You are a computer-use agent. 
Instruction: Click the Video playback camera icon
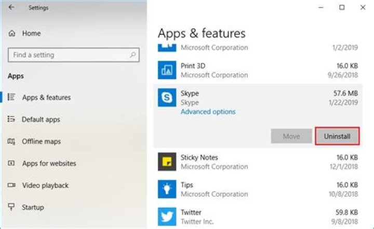[x=11, y=185]
